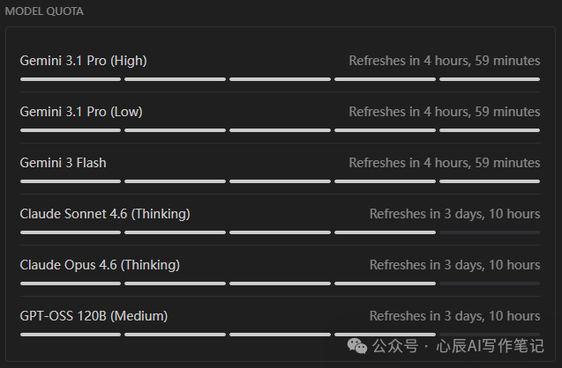Click the Gemini 3 Flash quota bar
The width and height of the screenshot is (562, 368).
[280, 181]
